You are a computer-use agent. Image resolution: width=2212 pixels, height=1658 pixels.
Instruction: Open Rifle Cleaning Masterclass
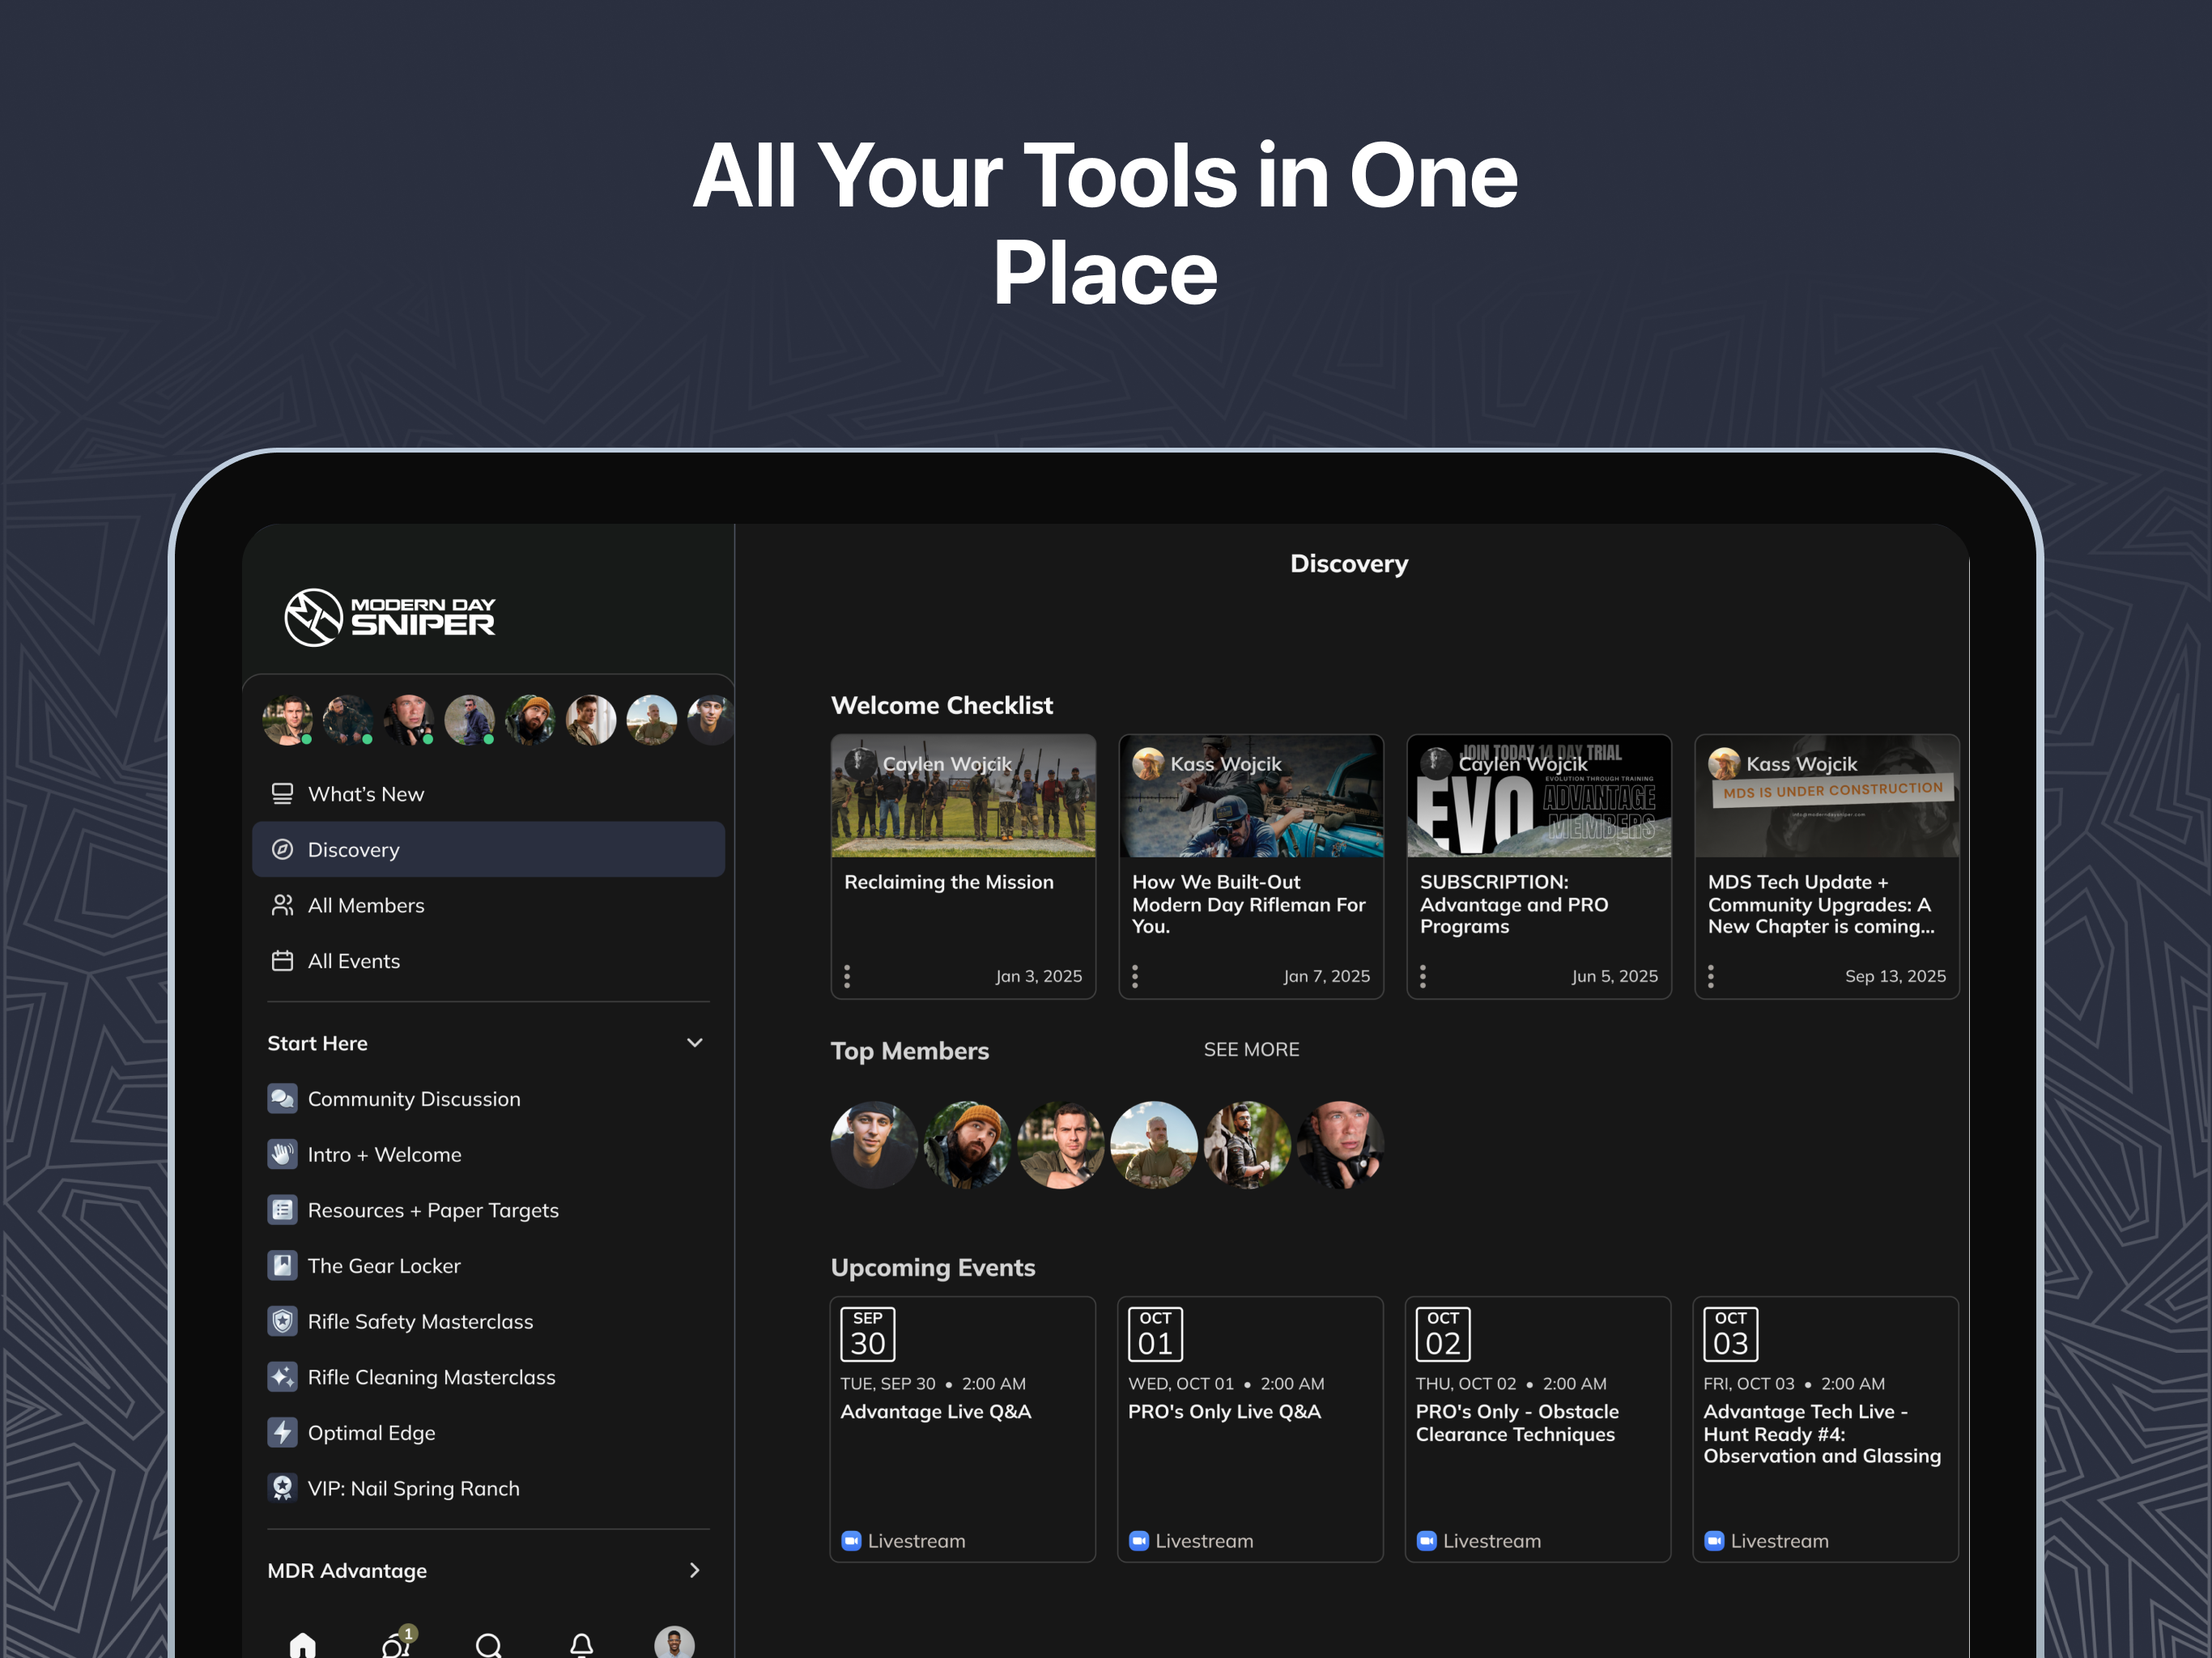(489, 1377)
